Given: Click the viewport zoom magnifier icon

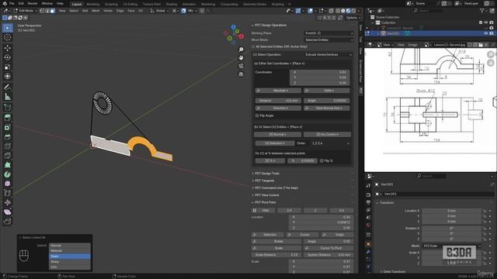Looking at the screenshot, I should pyautogui.click(x=241, y=50).
